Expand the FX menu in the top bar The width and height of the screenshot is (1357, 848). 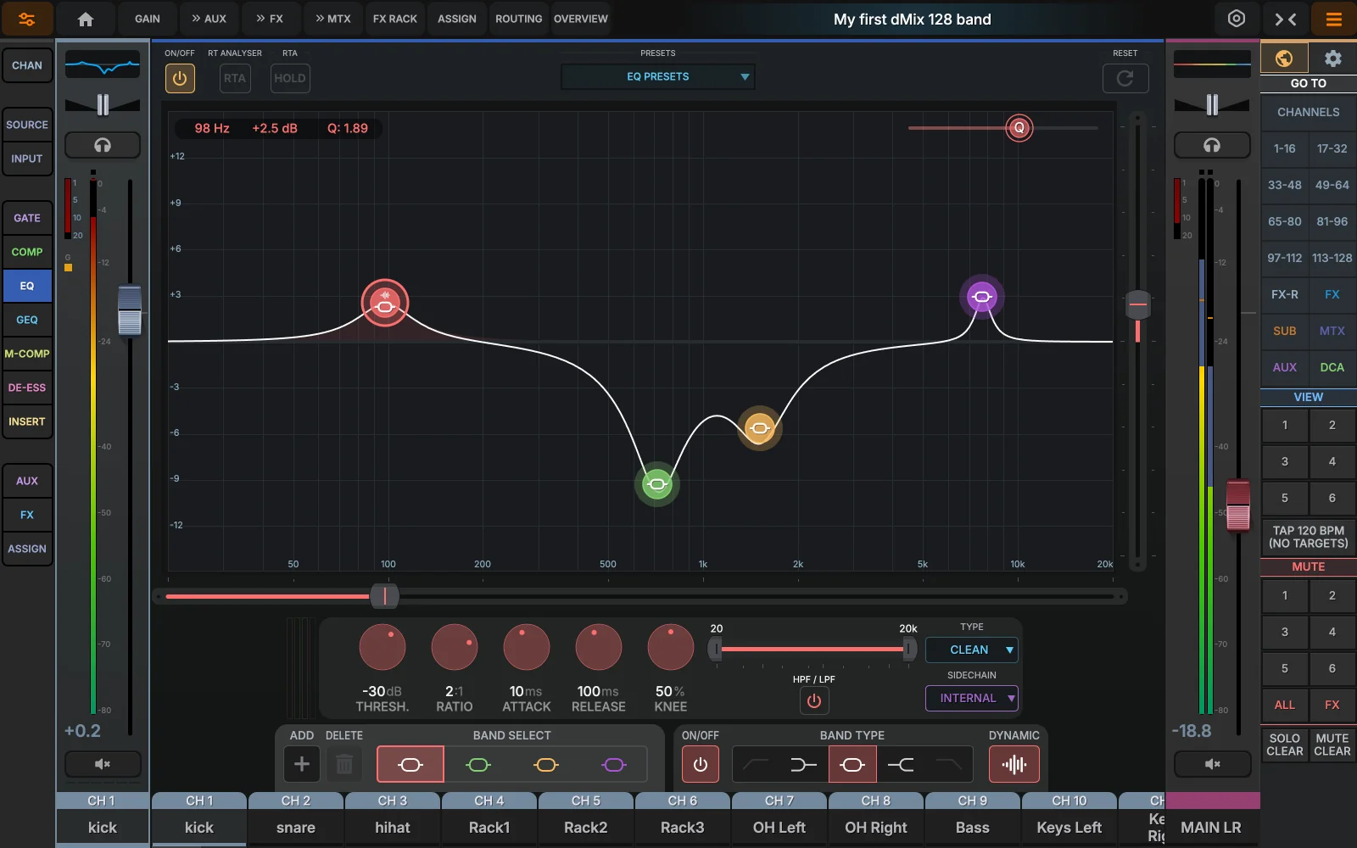tap(270, 19)
